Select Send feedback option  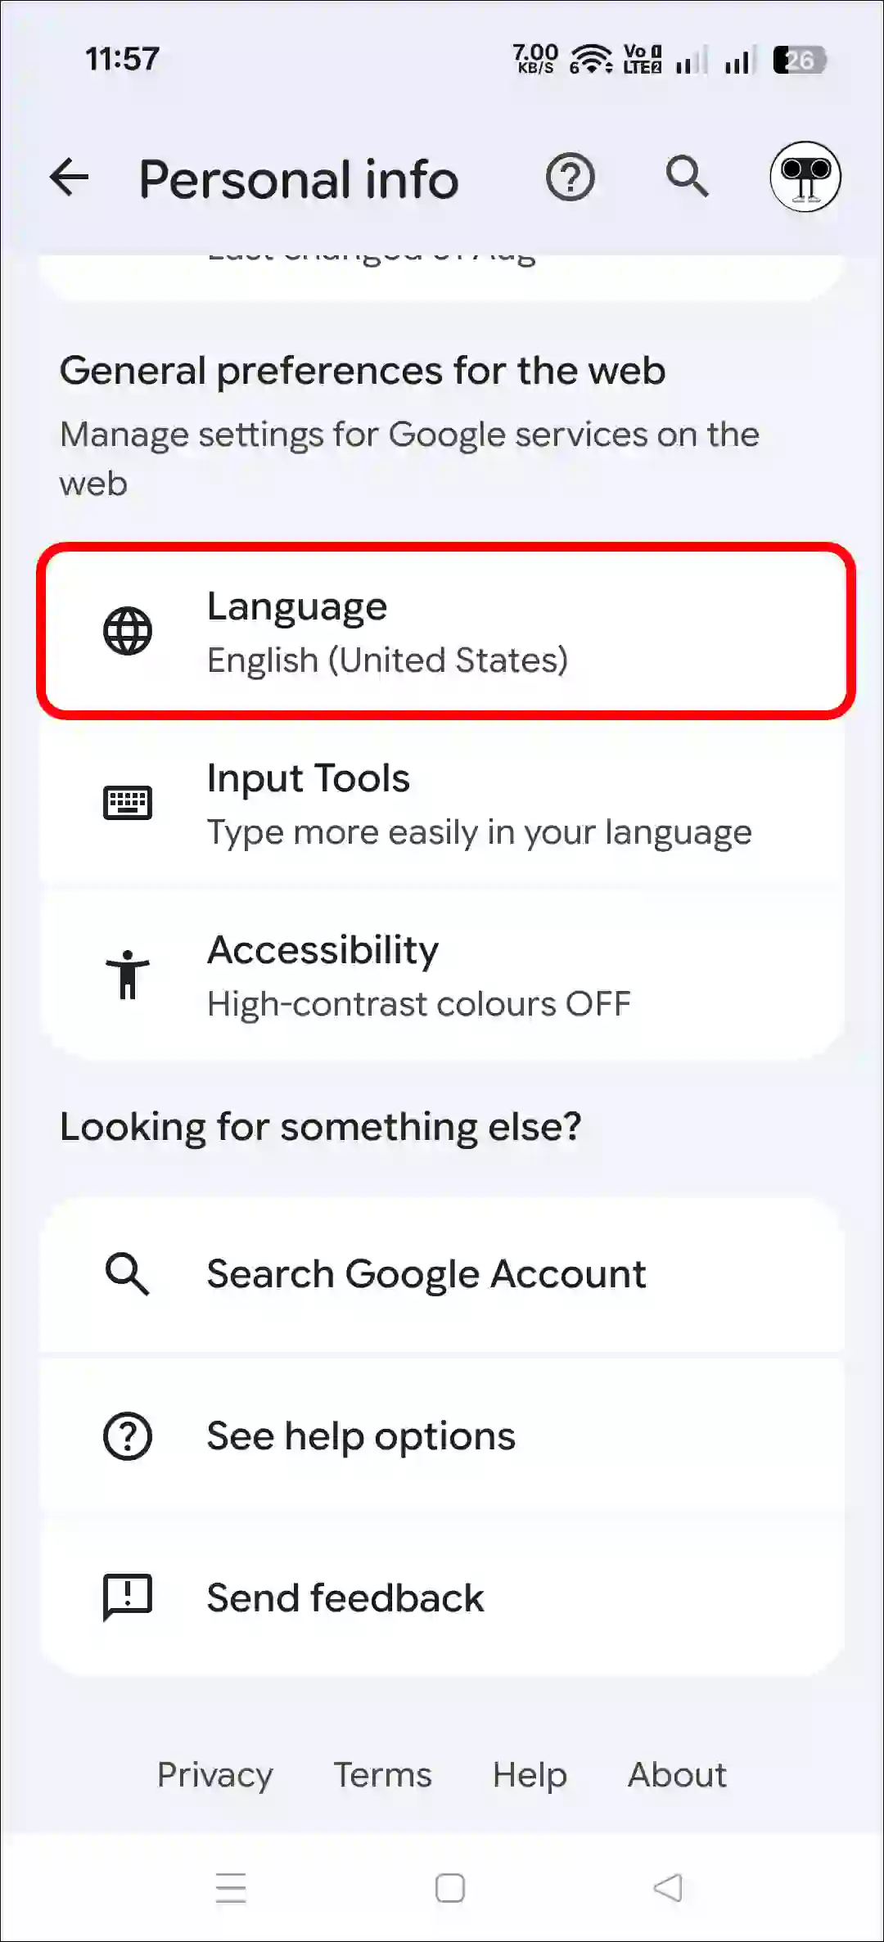345,1598
